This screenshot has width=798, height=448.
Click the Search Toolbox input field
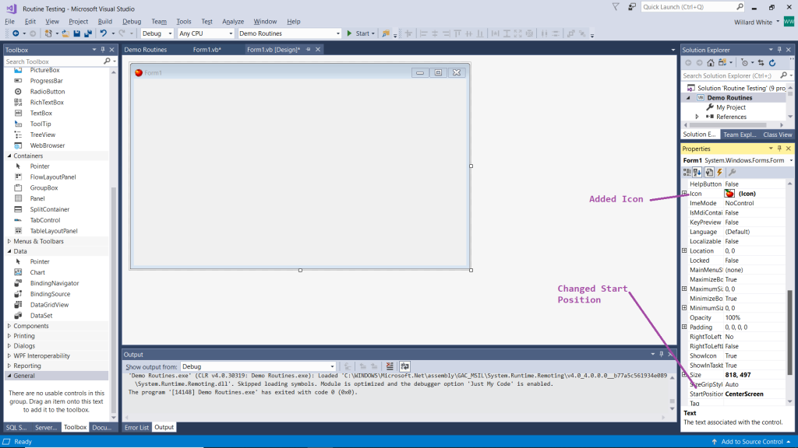[53, 61]
